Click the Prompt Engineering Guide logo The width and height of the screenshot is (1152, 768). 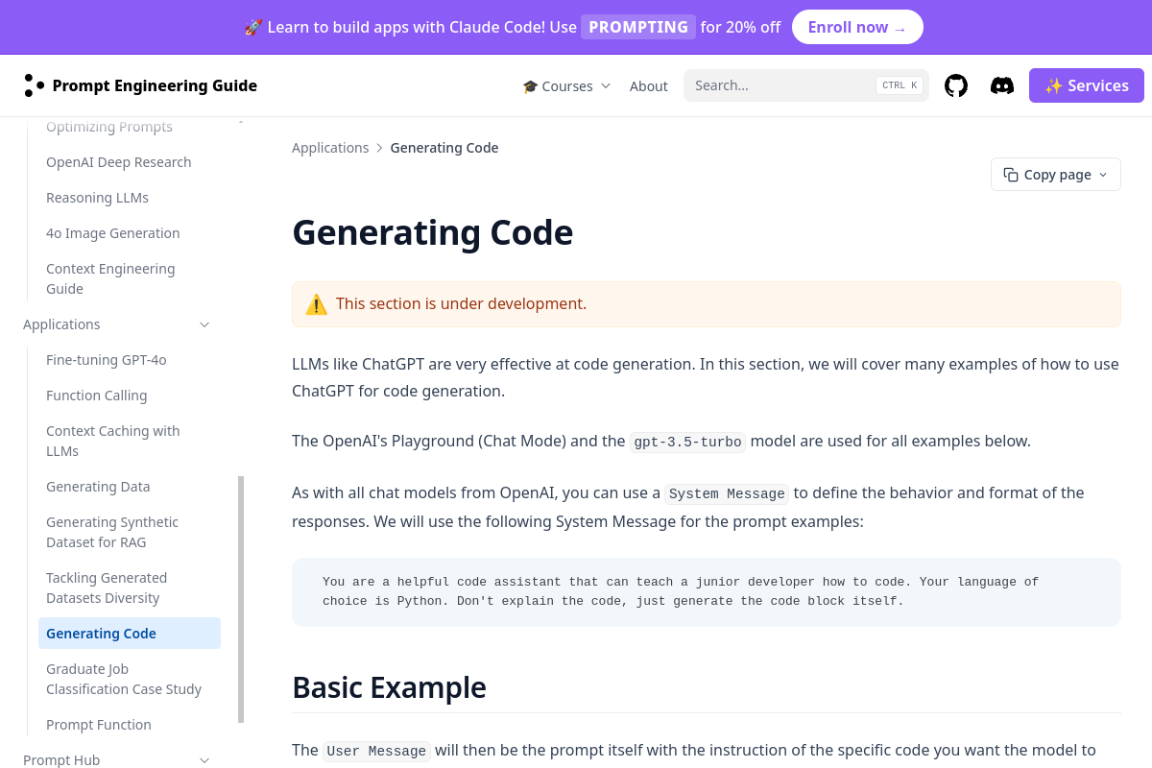(140, 85)
